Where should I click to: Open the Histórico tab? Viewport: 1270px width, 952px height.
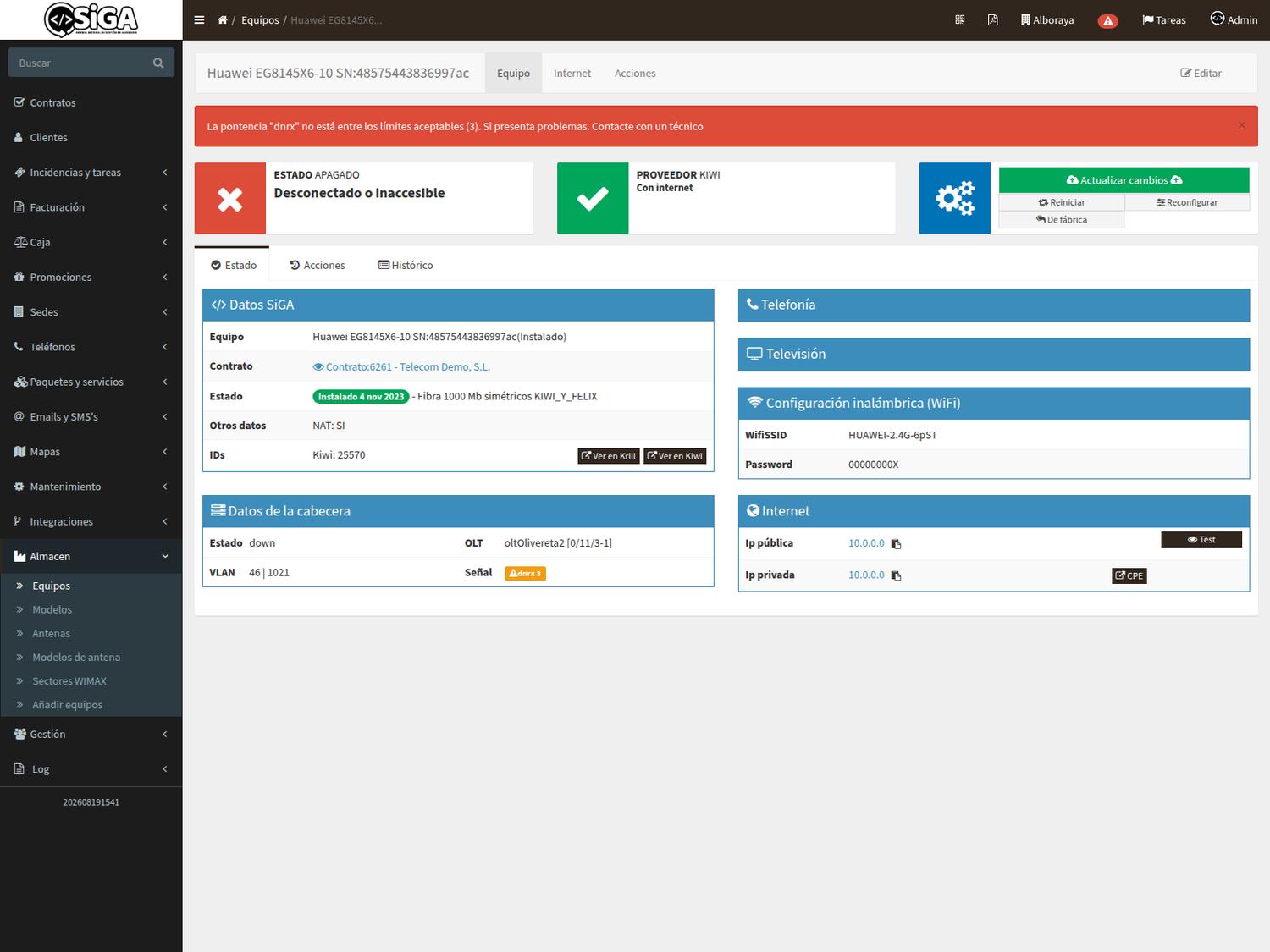[406, 265]
